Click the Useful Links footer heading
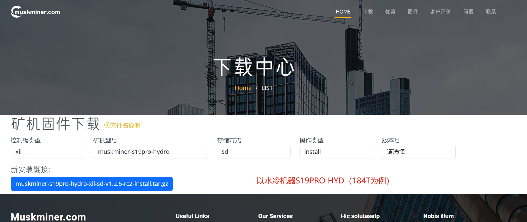 [192, 216]
